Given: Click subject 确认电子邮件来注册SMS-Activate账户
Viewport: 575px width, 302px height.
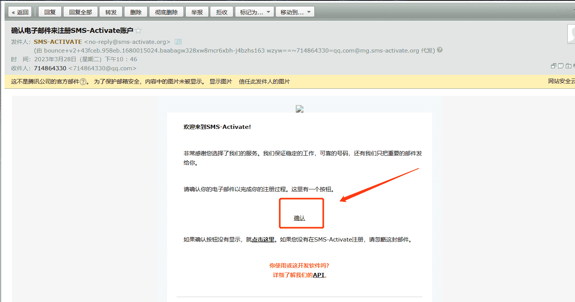Looking at the screenshot, I should pos(72,31).
